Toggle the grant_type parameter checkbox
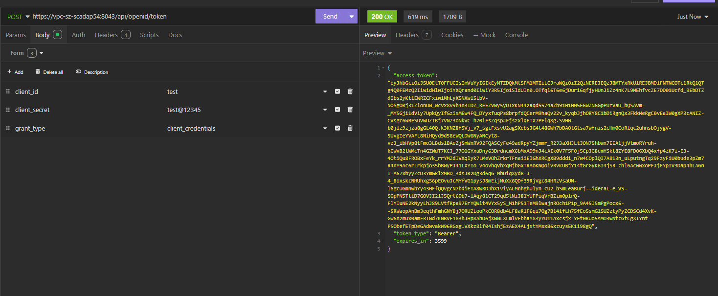Screen dimensions: 718x296 337,128
